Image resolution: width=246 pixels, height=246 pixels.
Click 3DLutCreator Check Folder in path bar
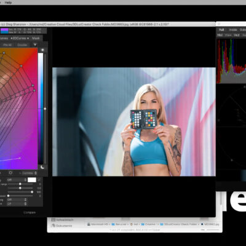click(178, 224)
